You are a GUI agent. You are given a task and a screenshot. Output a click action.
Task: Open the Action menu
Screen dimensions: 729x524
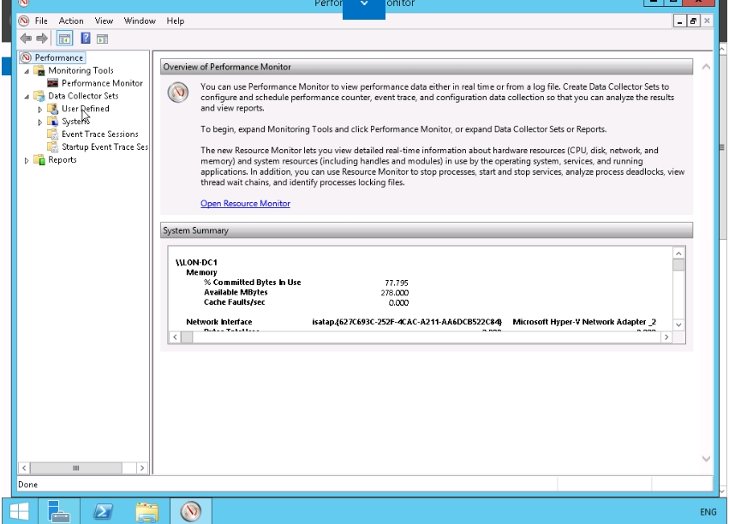[71, 21]
